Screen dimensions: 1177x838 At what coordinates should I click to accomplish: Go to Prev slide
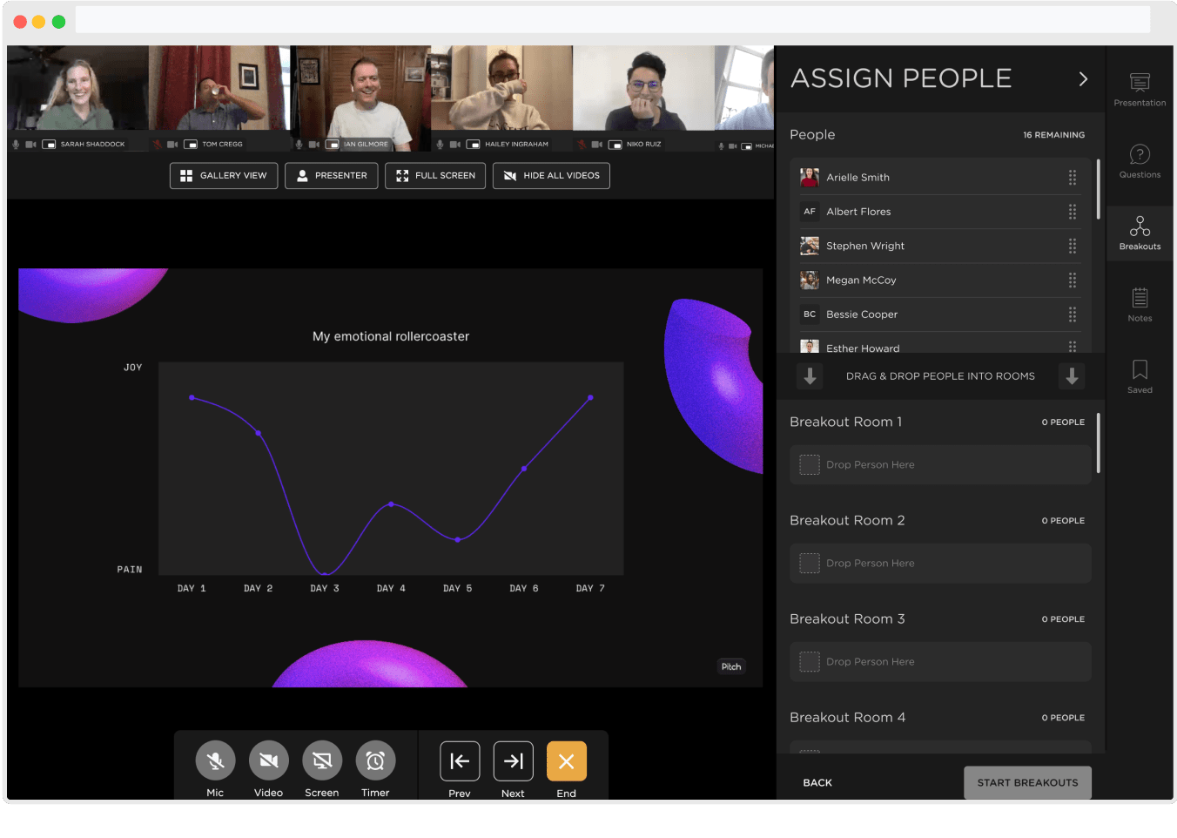[x=460, y=761]
